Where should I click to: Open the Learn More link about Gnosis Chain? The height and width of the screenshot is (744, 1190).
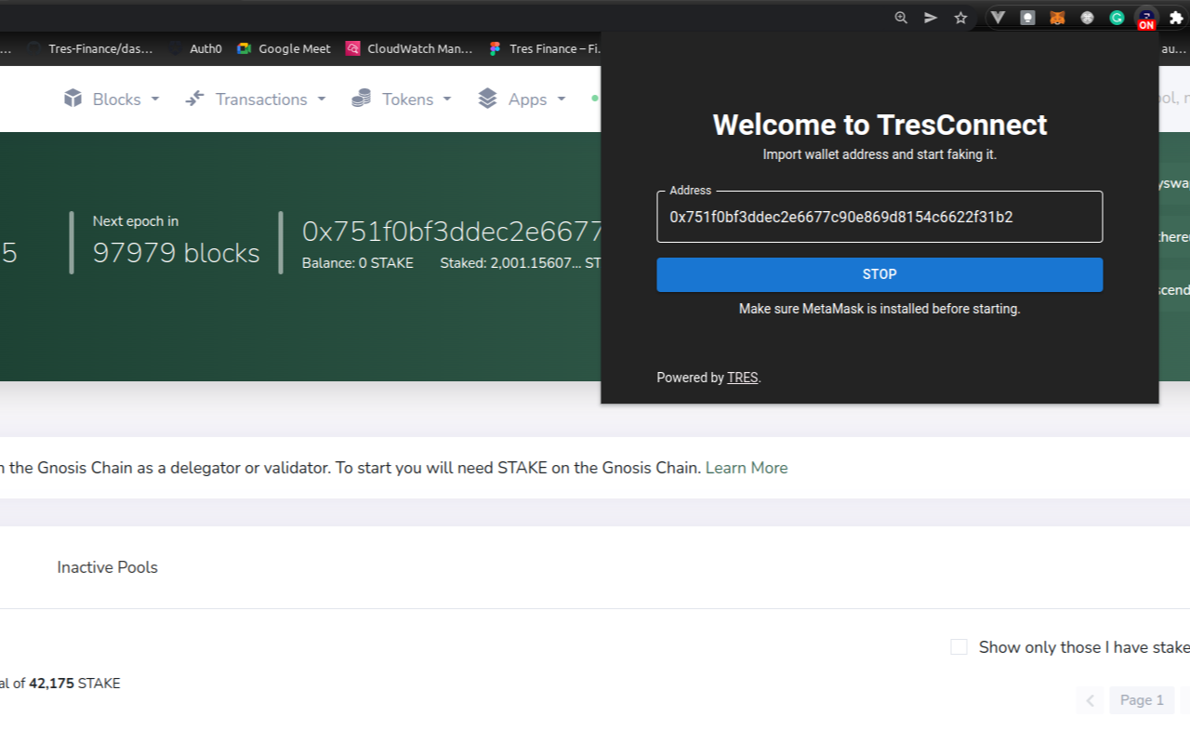tap(746, 468)
